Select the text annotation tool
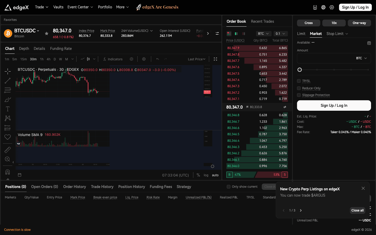376x235 pixels. tap(8, 109)
